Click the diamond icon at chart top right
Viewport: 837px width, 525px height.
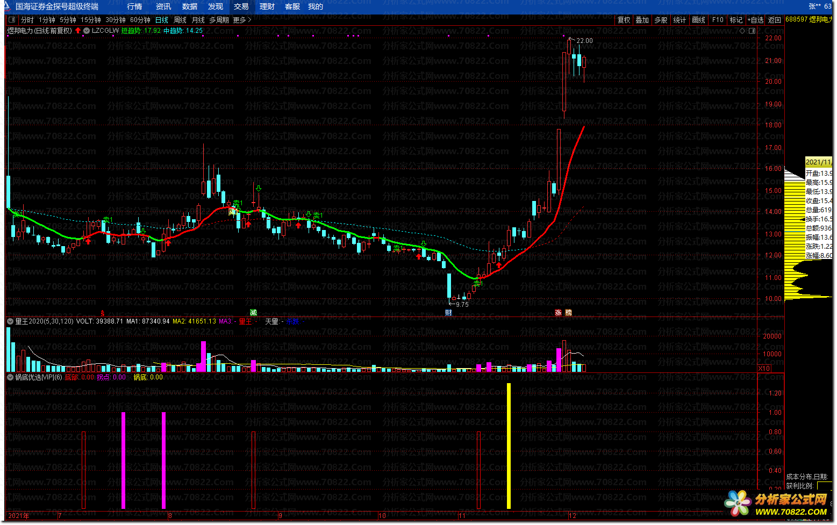pyautogui.click(x=742, y=31)
